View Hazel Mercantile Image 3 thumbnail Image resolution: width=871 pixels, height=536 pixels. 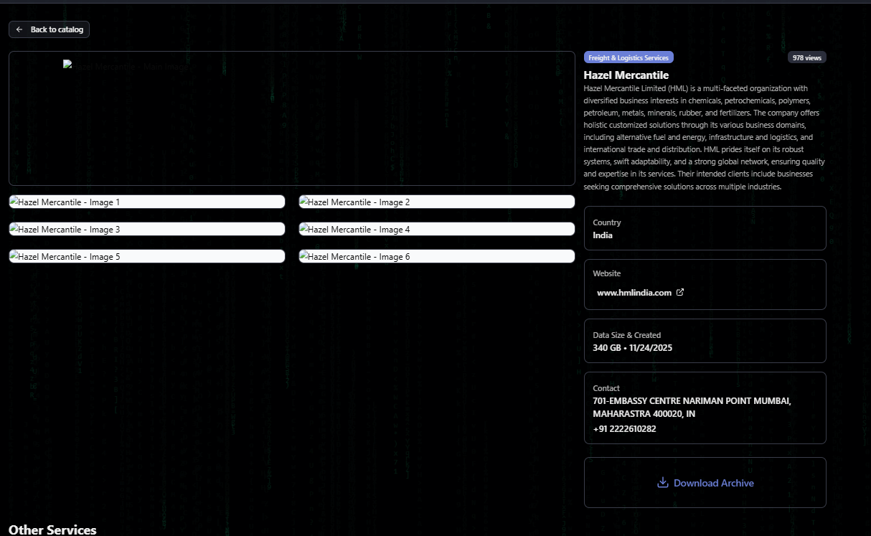[x=147, y=230]
